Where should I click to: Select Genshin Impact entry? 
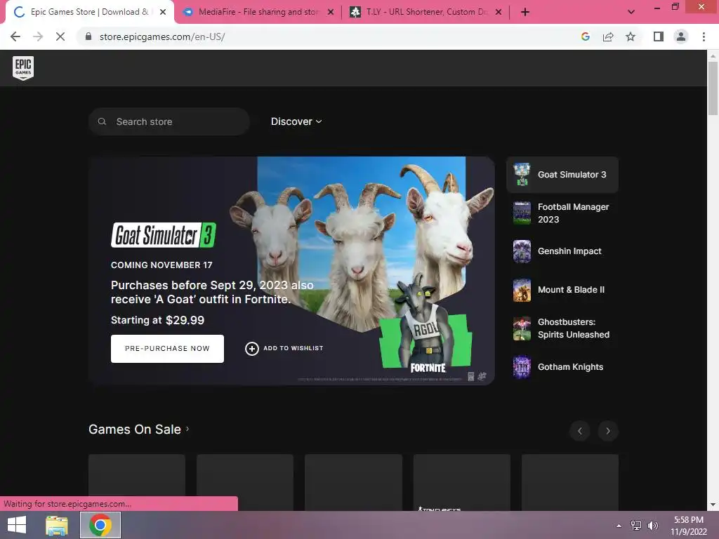pos(562,251)
